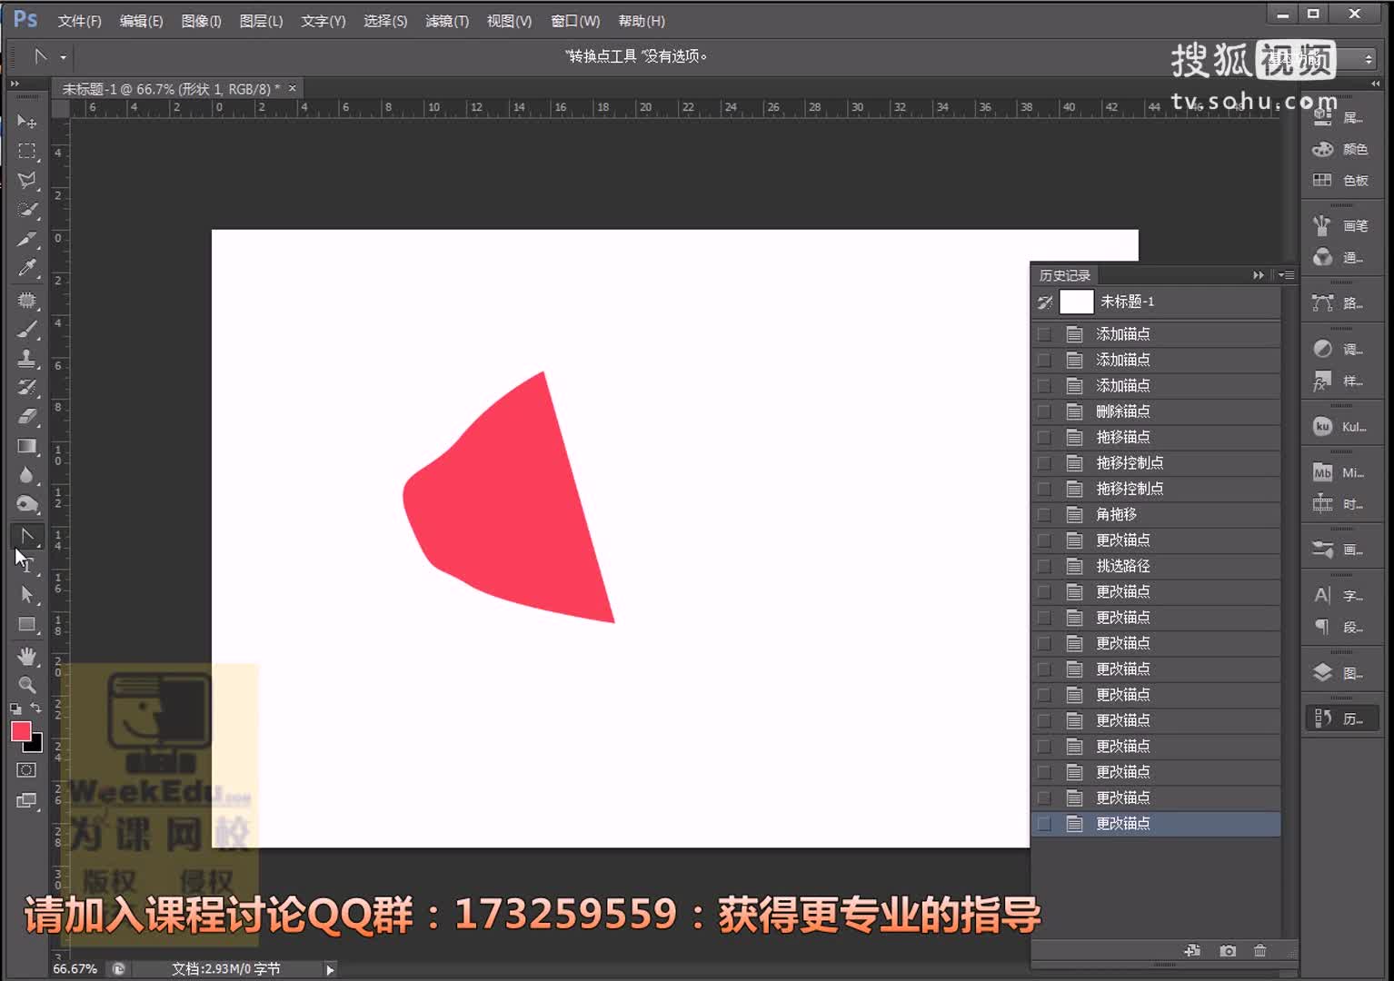The height and width of the screenshot is (981, 1394).
Task: Close the 未标题-1 document tab
Action: click(293, 88)
